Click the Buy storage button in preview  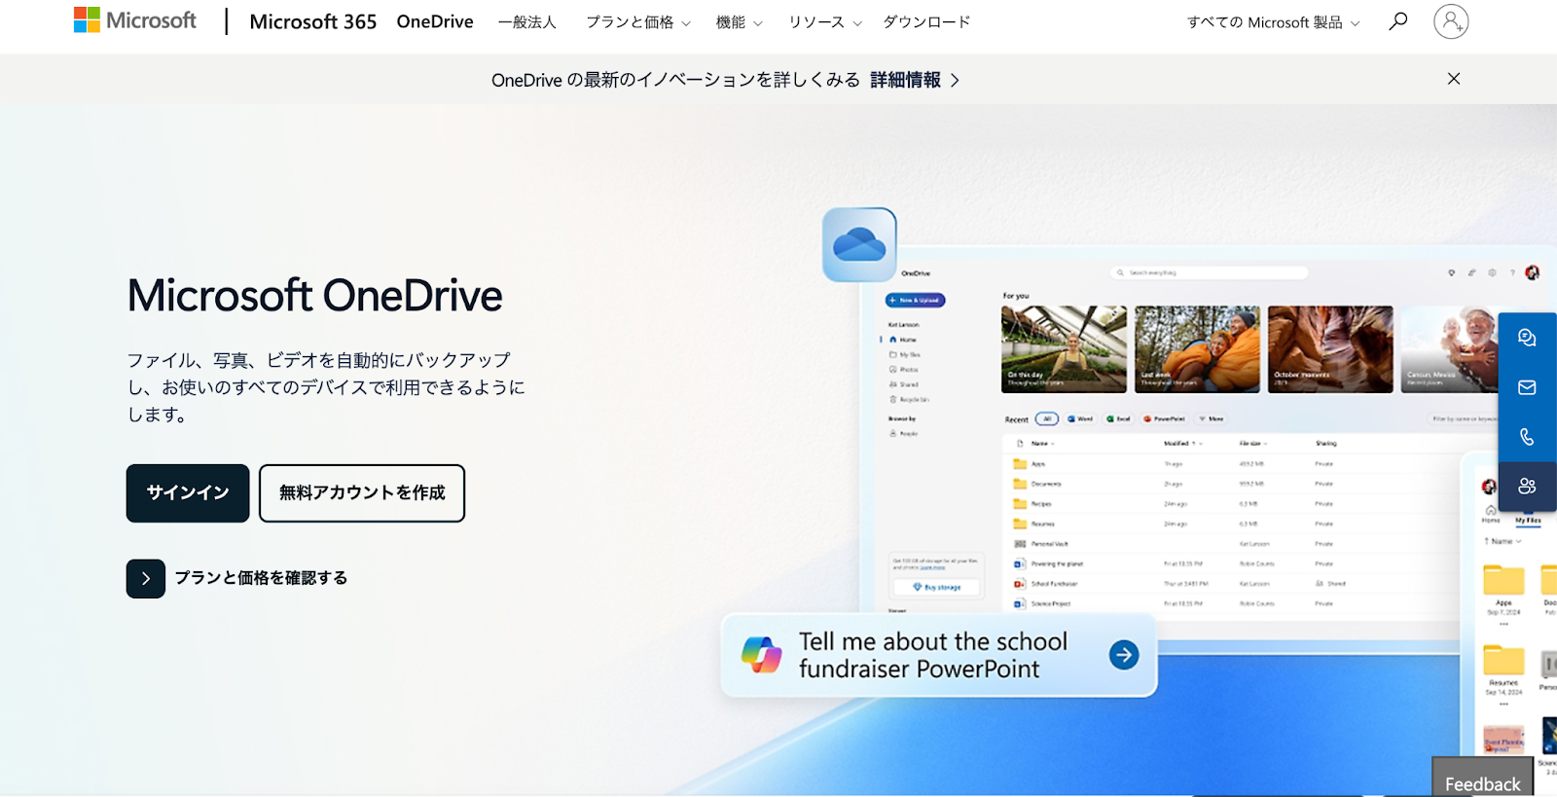tap(936, 587)
